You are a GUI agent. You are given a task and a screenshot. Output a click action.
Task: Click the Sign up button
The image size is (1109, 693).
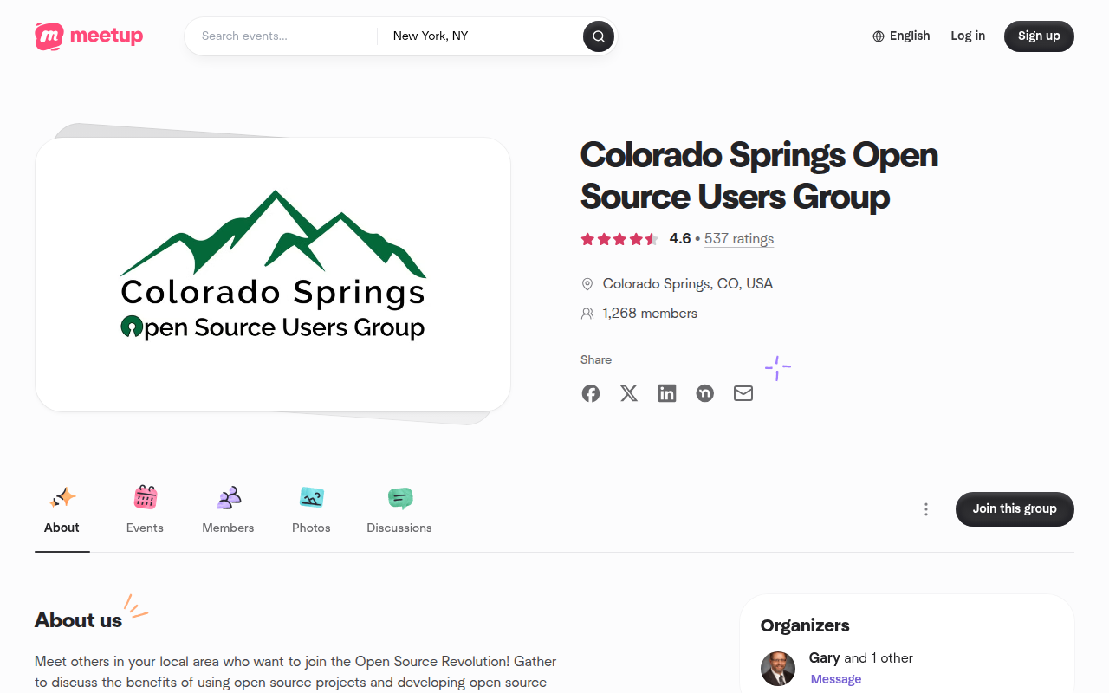[x=1039, y=36]
